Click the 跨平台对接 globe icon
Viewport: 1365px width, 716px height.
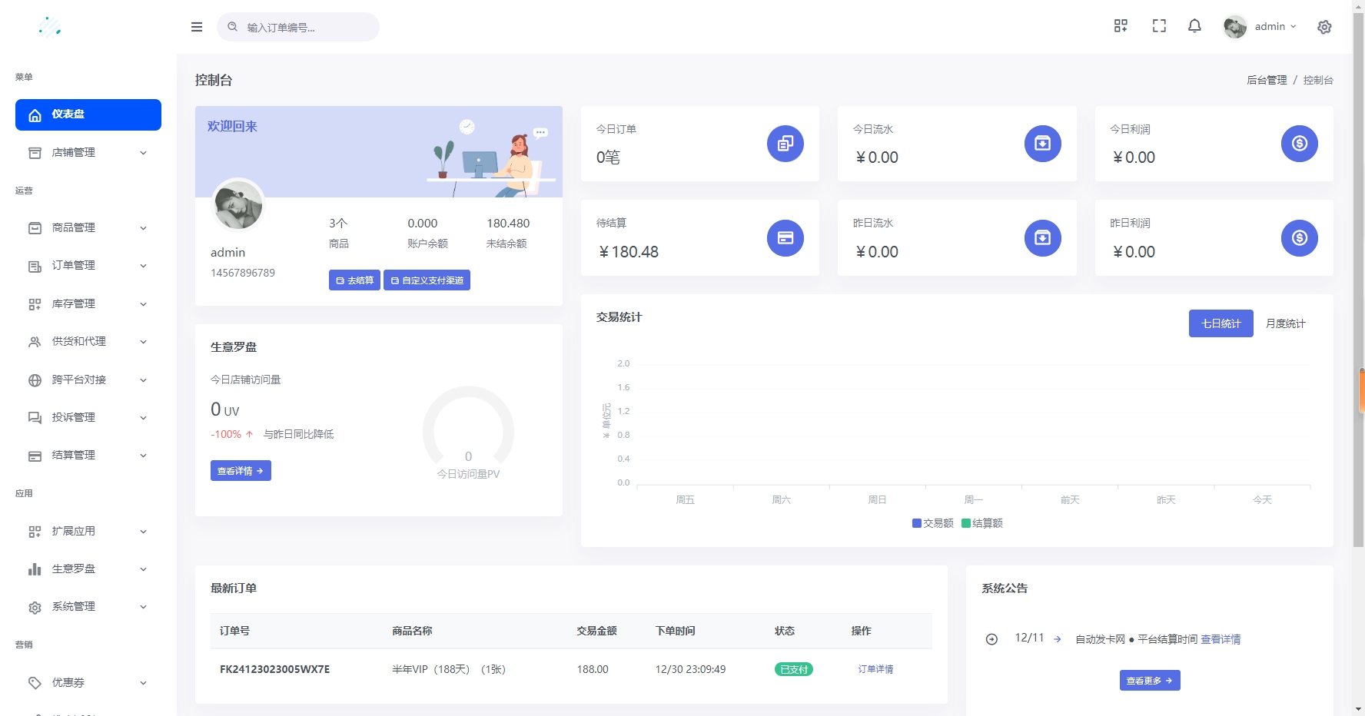pyautogui.click(x=35, y=380)
